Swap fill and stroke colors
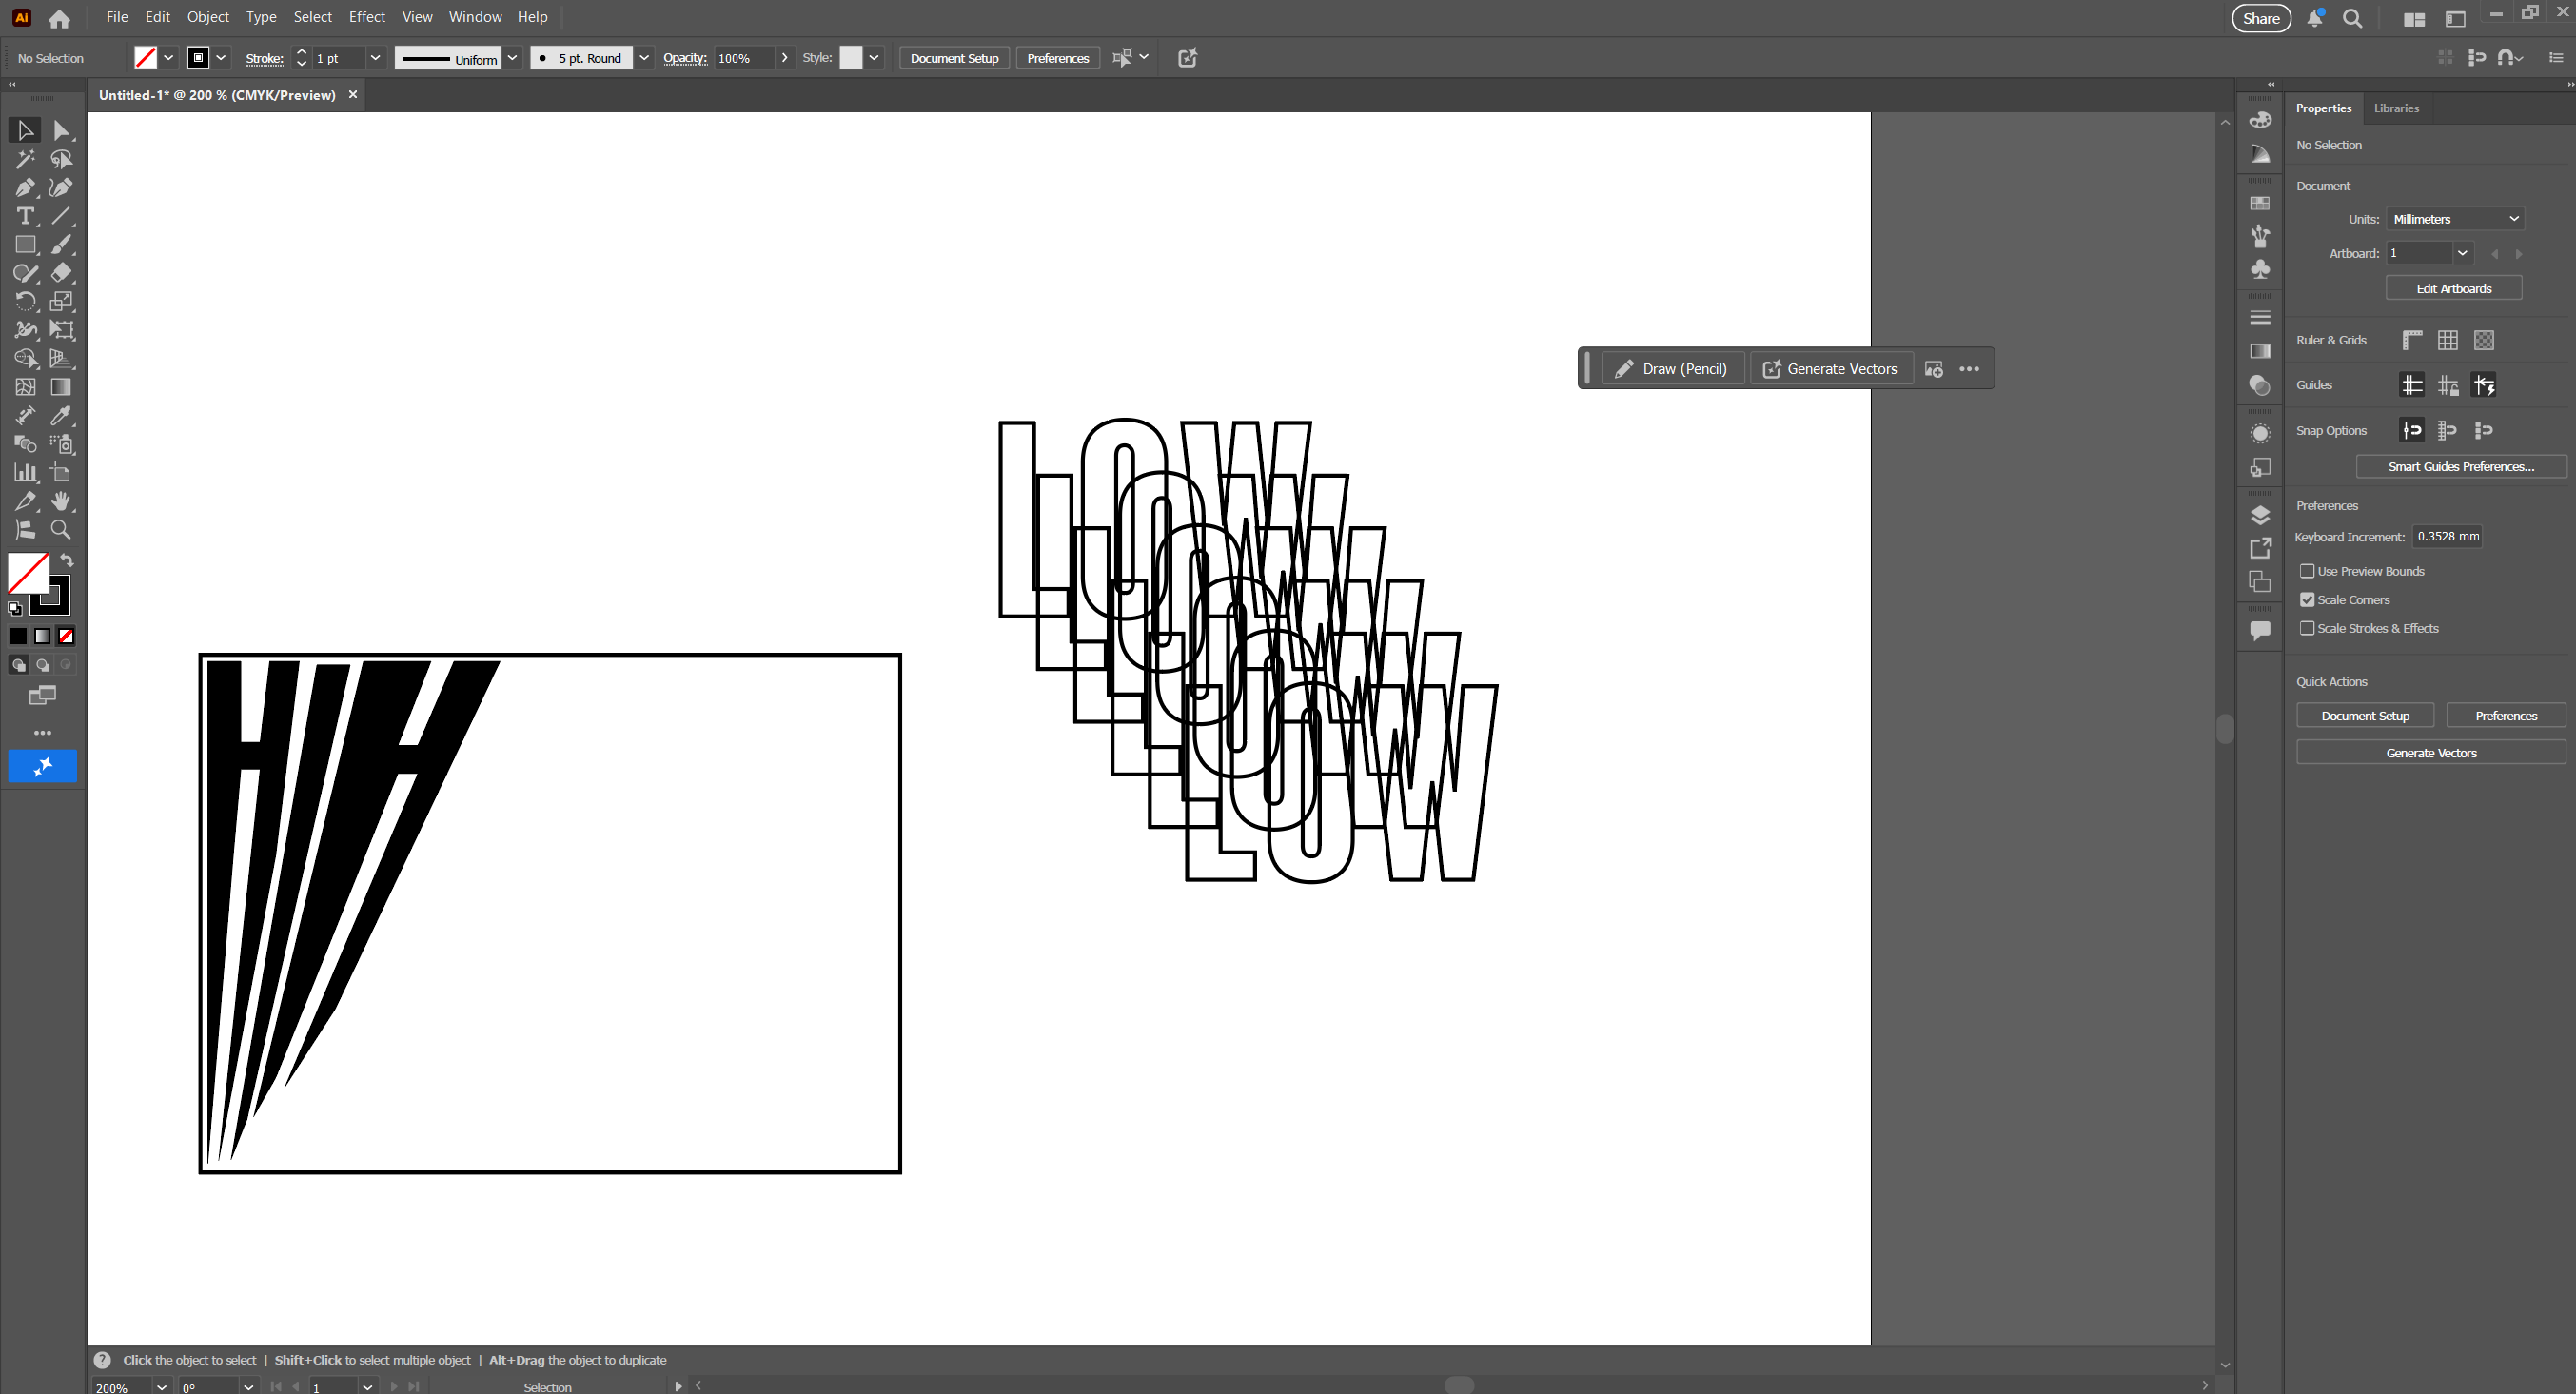Viewport: 2576px width, 1394px height. point(67,560)
